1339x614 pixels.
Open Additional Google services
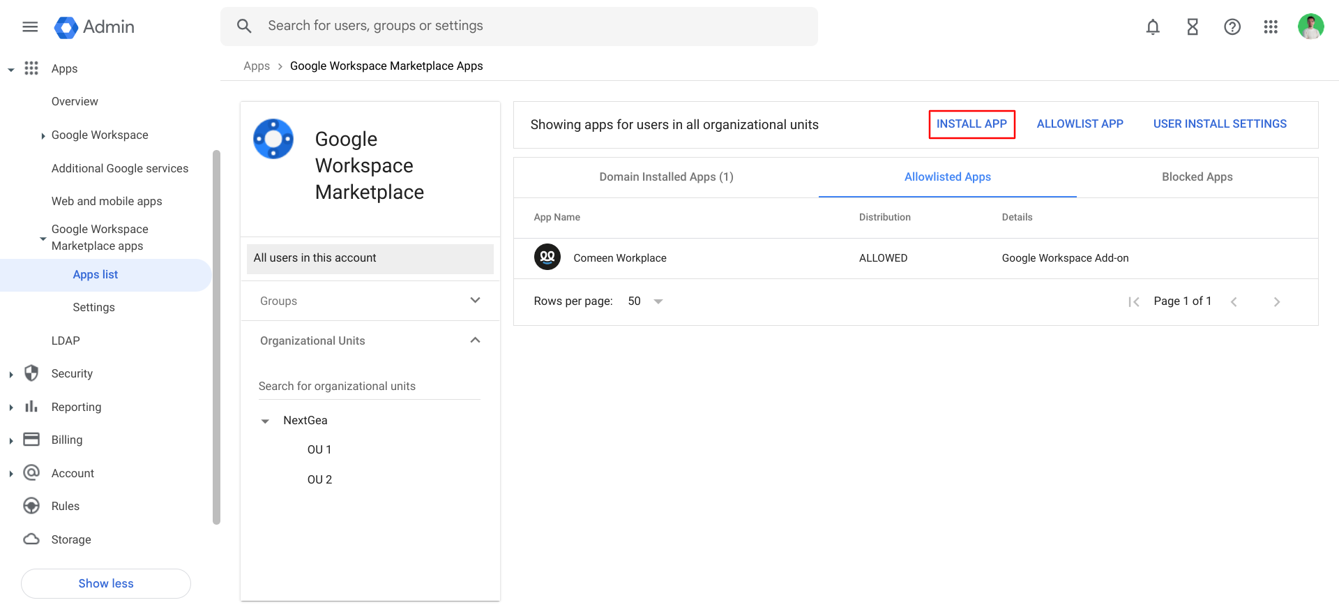120,168
